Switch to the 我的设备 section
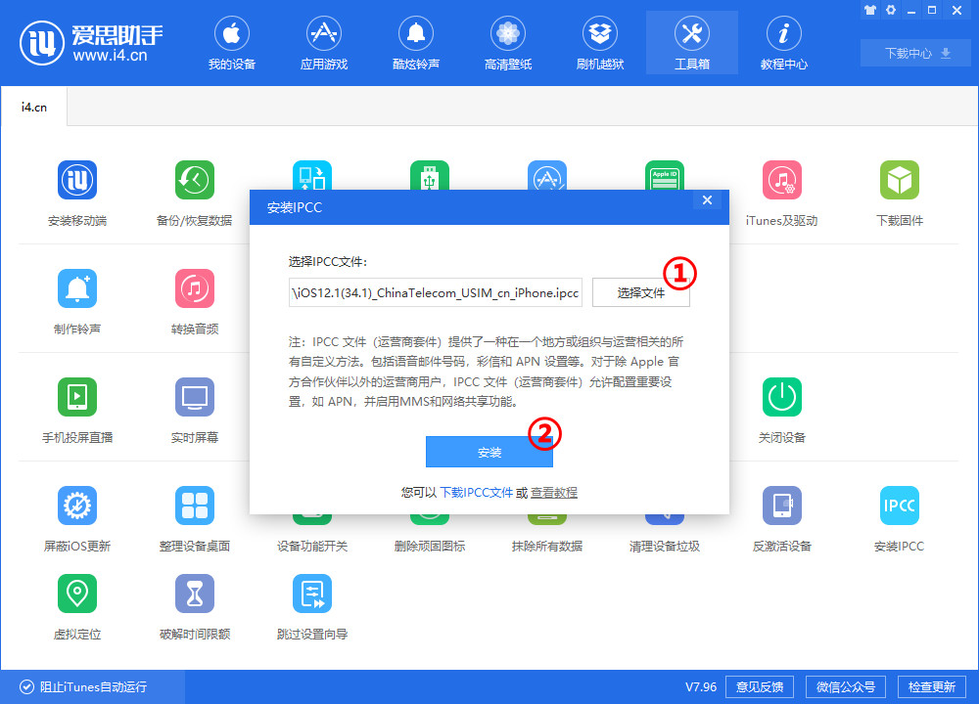Image resolution: width=979 pixels, height=704 pixels. [232, 42]
